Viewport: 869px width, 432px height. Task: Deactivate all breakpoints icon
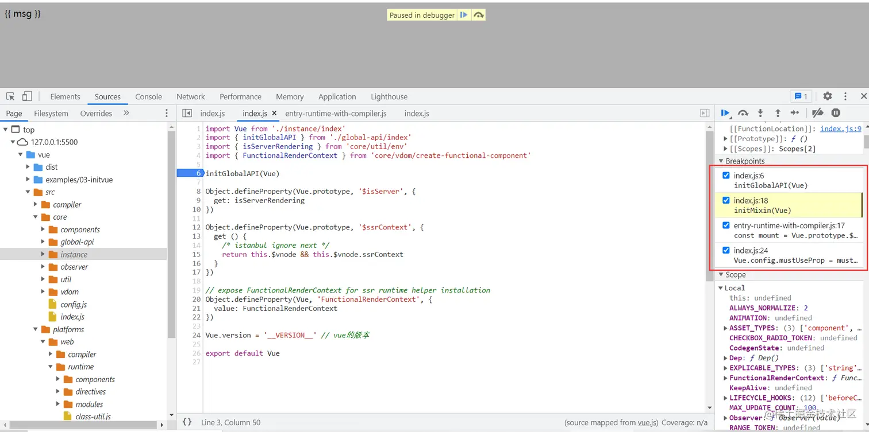click(818, 113)
